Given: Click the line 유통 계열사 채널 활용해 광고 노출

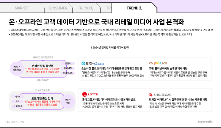Looking at the screenshot, I should click(103, 103).
